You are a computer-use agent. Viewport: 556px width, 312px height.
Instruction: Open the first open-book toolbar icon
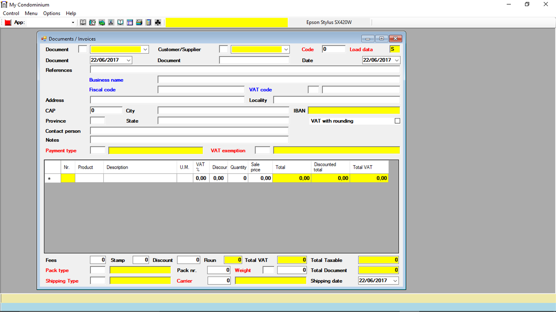coord(83,22)
